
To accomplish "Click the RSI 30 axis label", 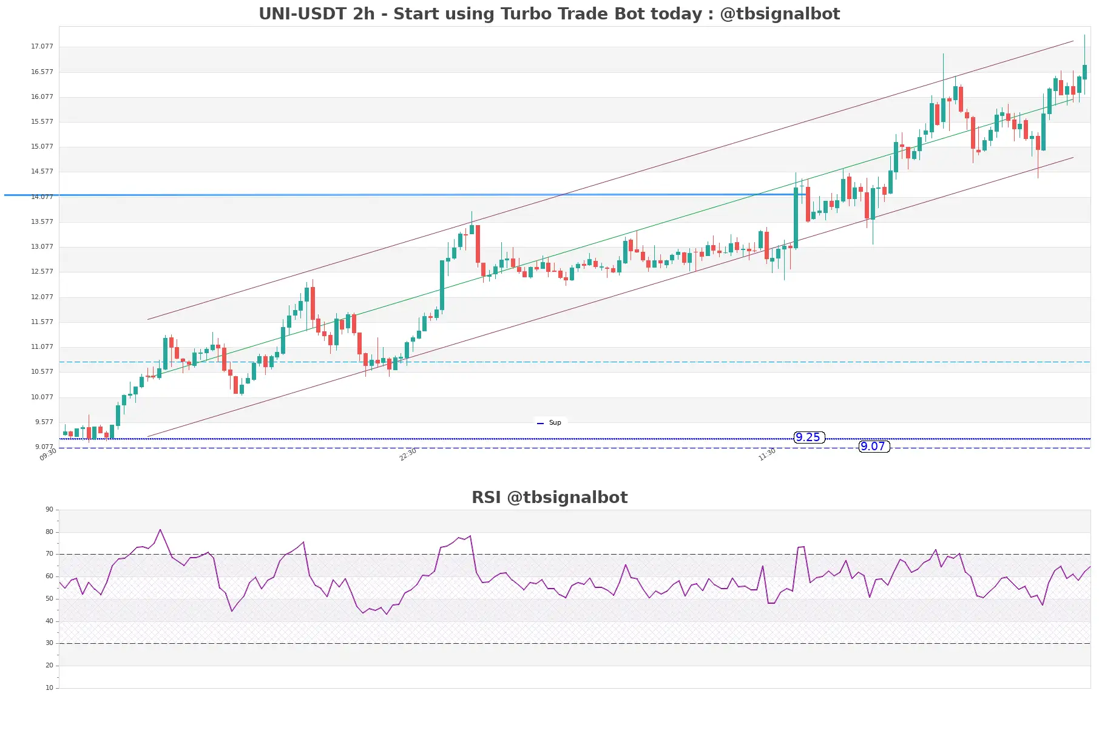I will pos(49,643).
